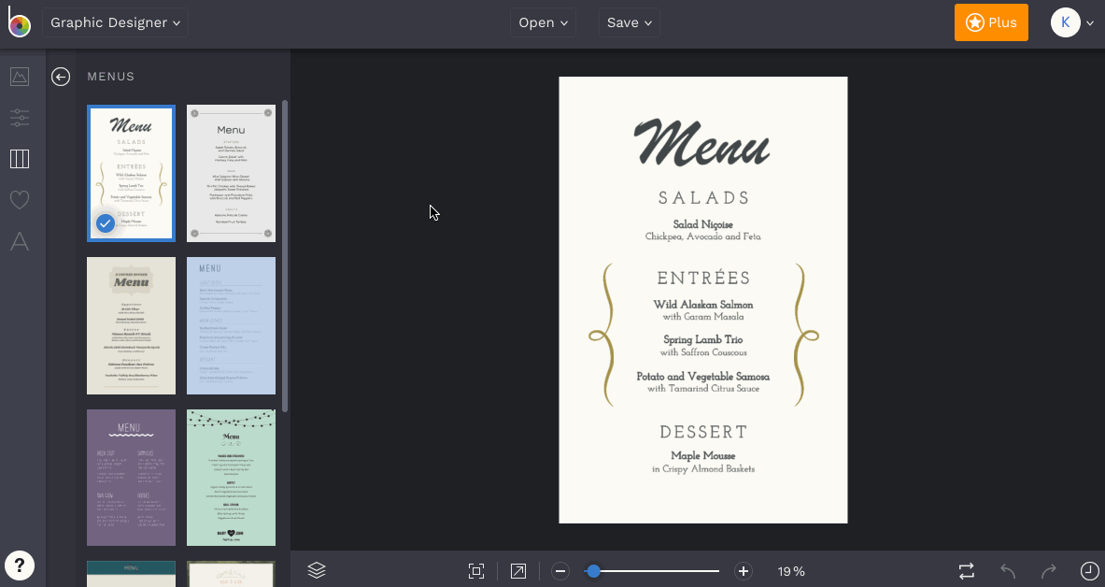The height and width of the screenshot is (587, 1105).
Task: Select the right gold flourish ornament
Action: pos(806,335)
